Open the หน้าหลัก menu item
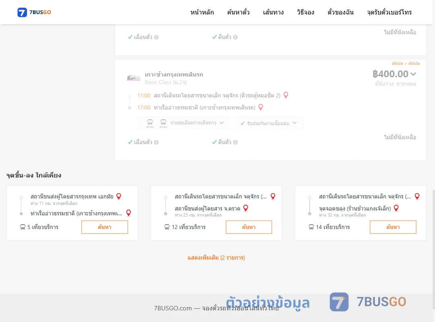The height and width of the screenshot is (322, 435). [x=202, y=12]
